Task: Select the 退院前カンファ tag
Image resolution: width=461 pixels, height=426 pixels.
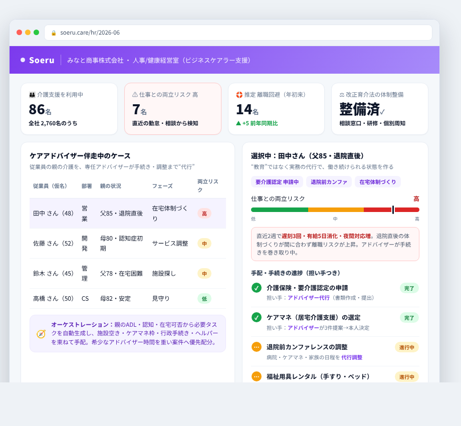Action: pos(329,182)
